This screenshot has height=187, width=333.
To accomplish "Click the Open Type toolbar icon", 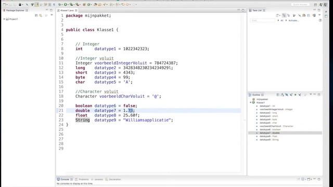I will (x=95, y=5).
